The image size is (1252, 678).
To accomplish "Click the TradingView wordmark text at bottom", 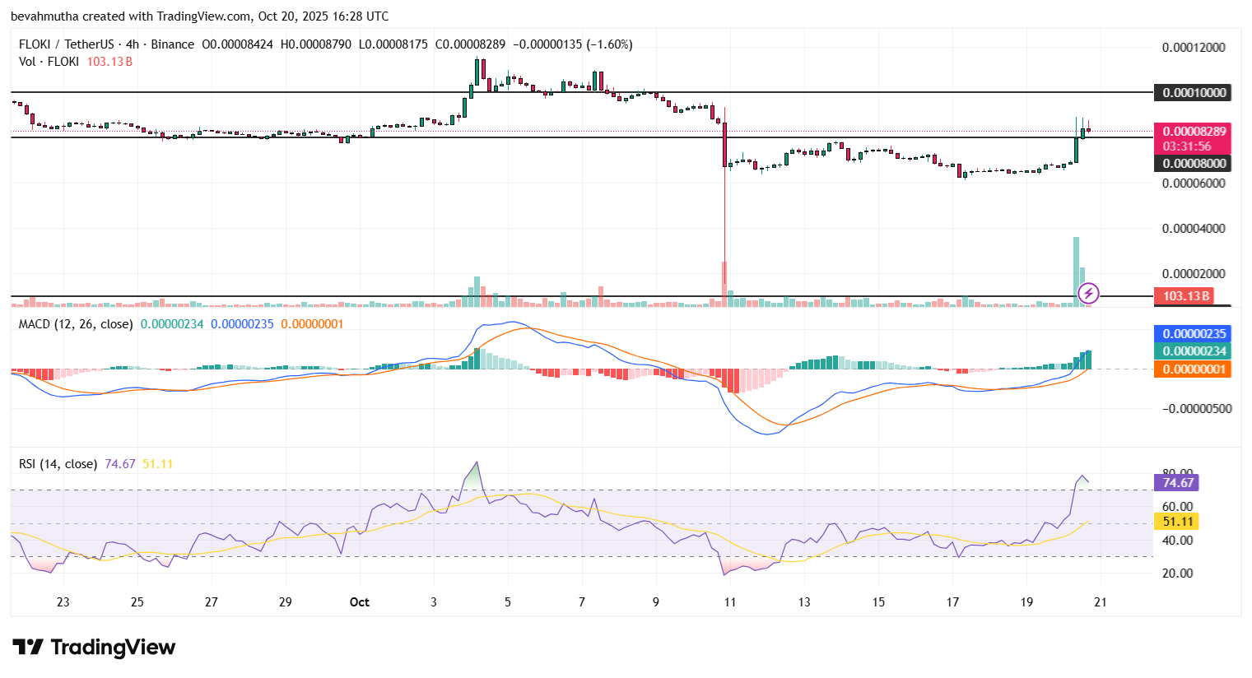I will [x=113, y=648].
